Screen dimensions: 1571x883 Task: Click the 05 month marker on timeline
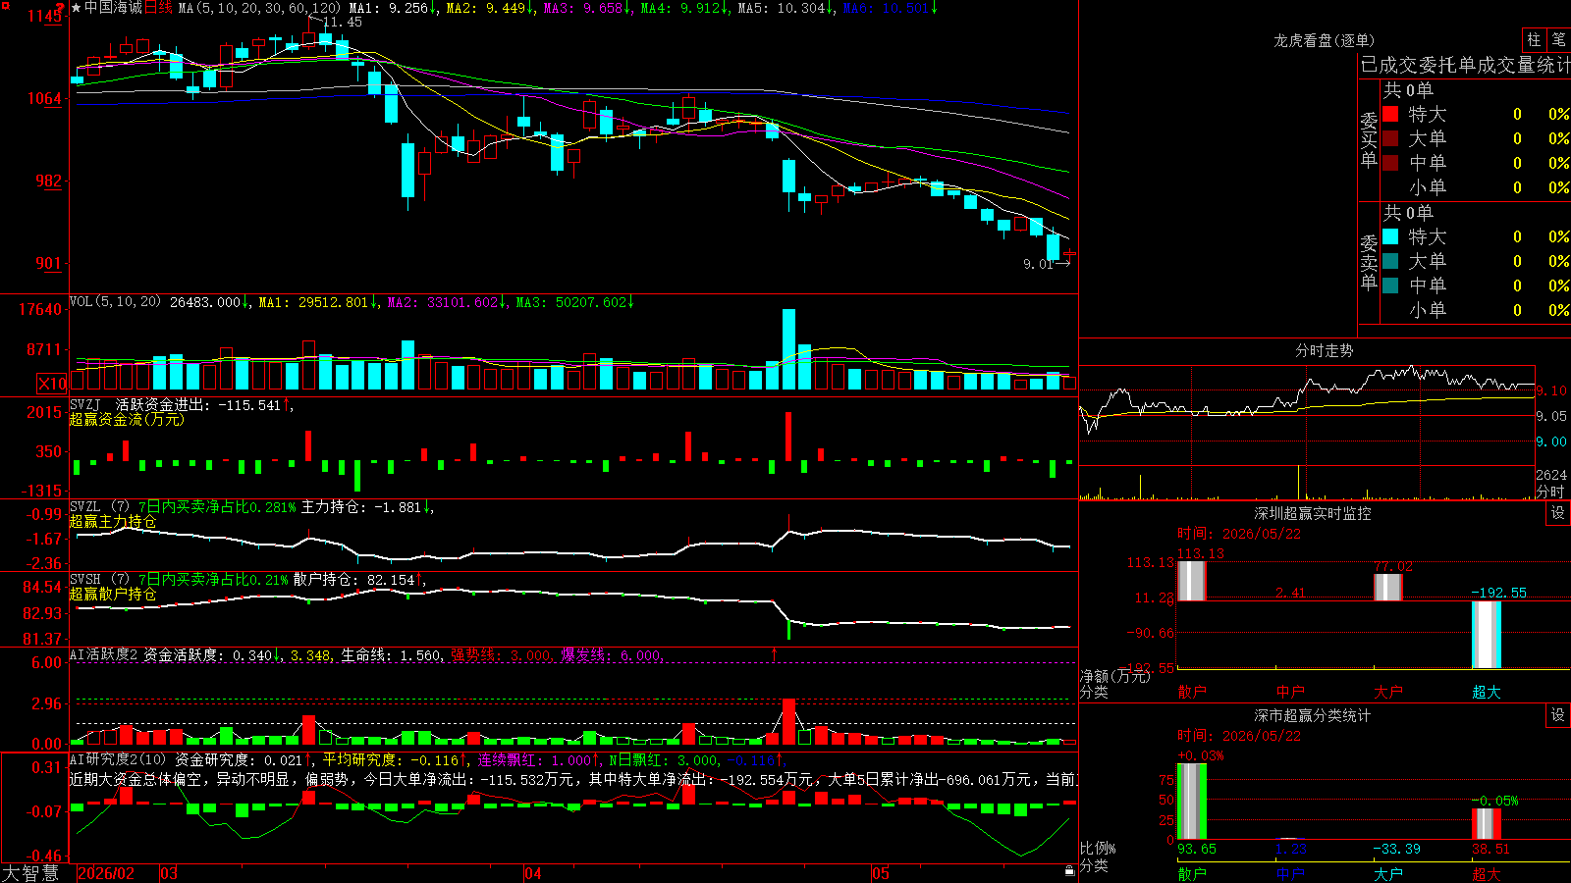point(881,873)
